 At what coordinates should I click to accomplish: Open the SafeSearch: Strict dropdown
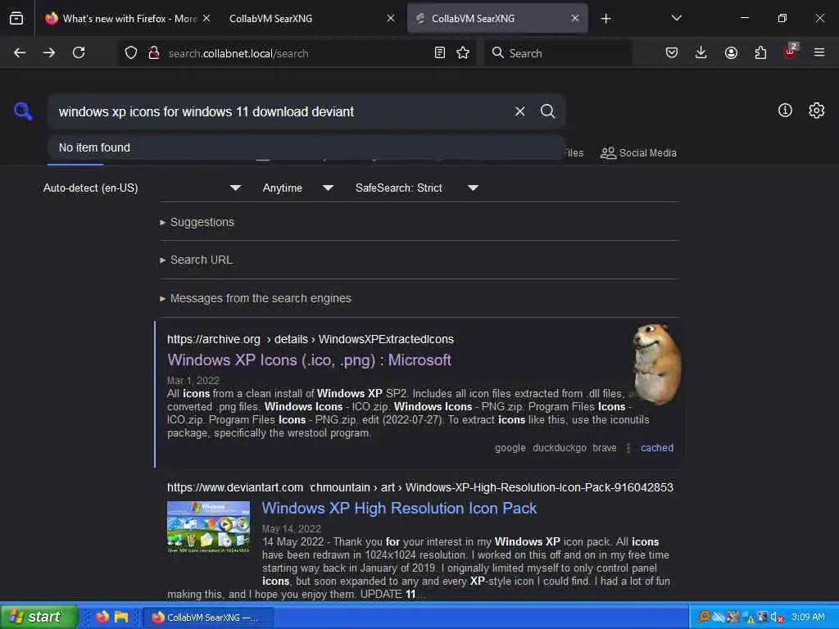[416, 188]
